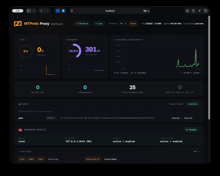Click the MTProto Proxy logo icon
The height and width of the screenshot is (176, 220).
(x=18, y=23)
